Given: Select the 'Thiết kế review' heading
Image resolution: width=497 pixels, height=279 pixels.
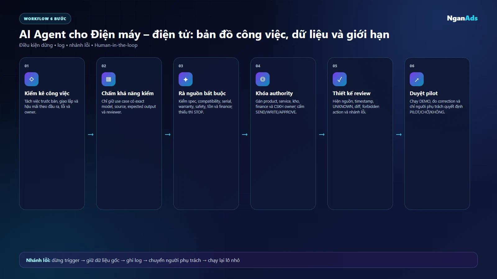Looking at the screenshot, I should 351,93.
